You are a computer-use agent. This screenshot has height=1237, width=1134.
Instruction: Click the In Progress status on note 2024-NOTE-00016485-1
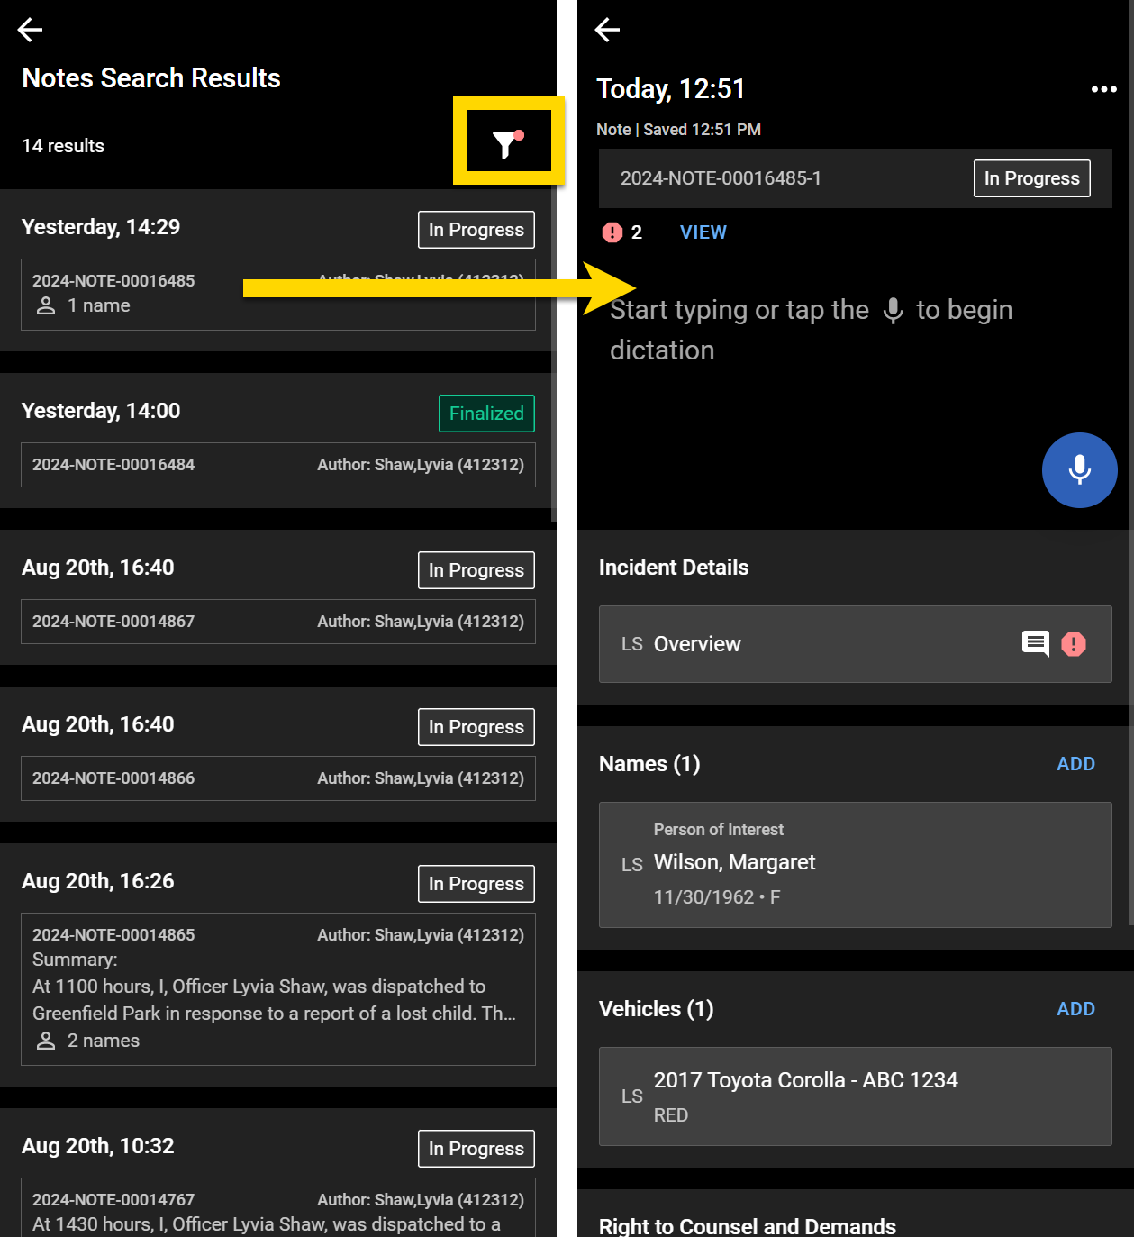[1031, 178]
